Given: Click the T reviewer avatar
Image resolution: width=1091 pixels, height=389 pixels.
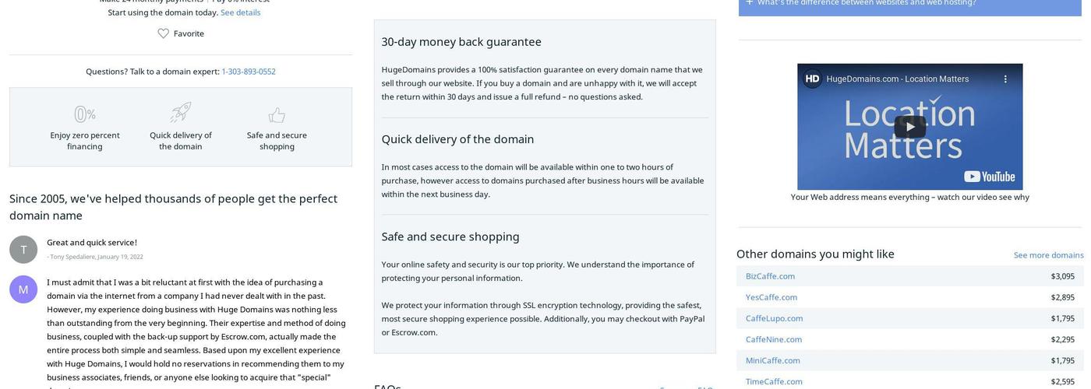Looking at the screenshot, I should click(23, 250).
